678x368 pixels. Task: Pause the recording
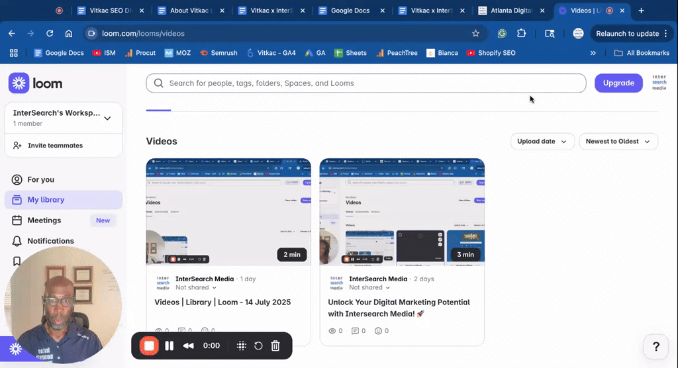tap(169, 346)
